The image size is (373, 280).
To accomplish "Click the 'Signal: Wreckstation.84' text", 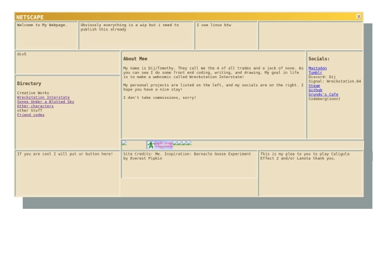I will 335,81.
